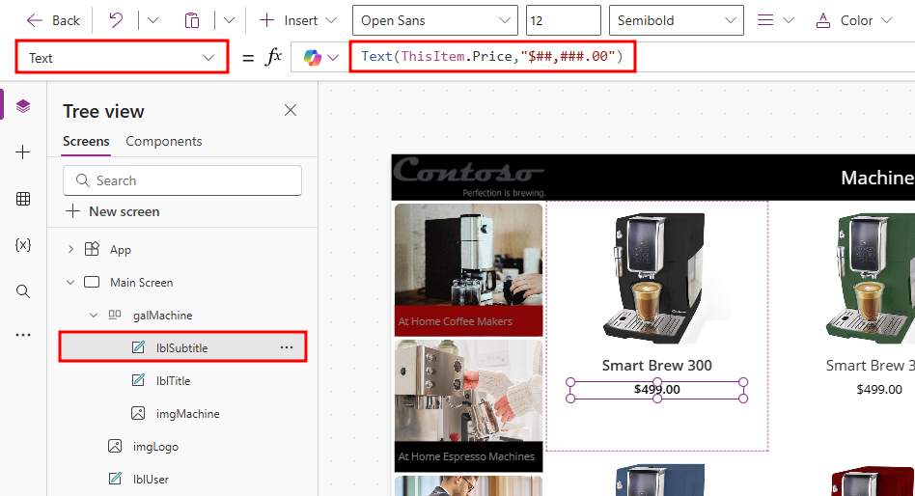
Task: Click the Color paint bucket icon
Action: 822,20
